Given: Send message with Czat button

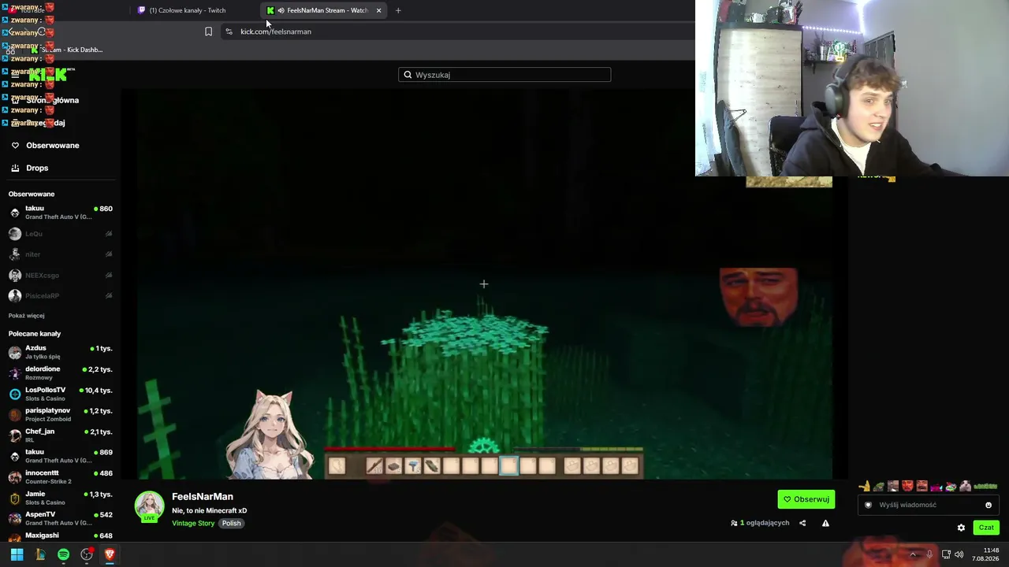Looking at the screenshot, I should pyautogui.click(x=986, y=528).
